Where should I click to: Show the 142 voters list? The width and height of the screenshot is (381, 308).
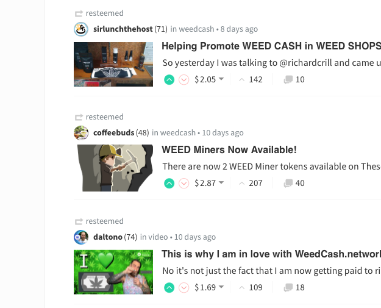point(251,79)
